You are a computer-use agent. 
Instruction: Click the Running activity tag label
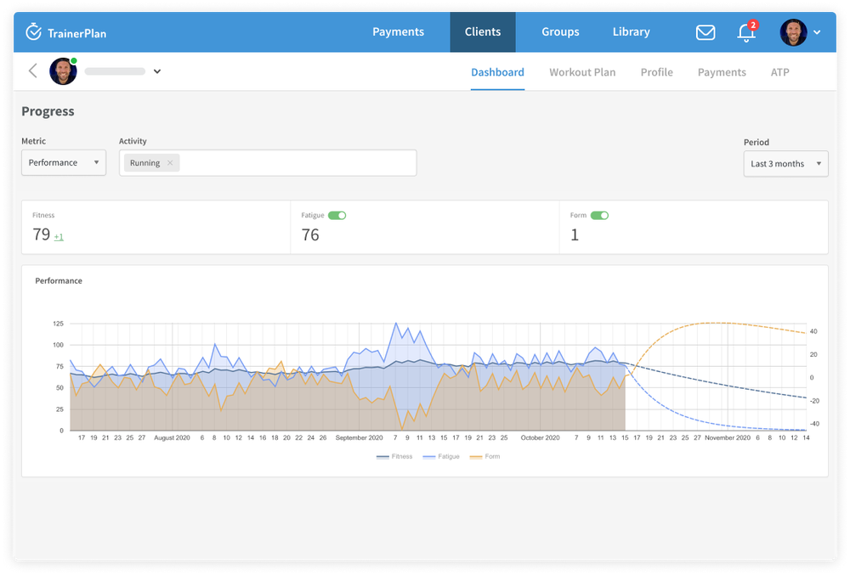click(x=144, y=162)
